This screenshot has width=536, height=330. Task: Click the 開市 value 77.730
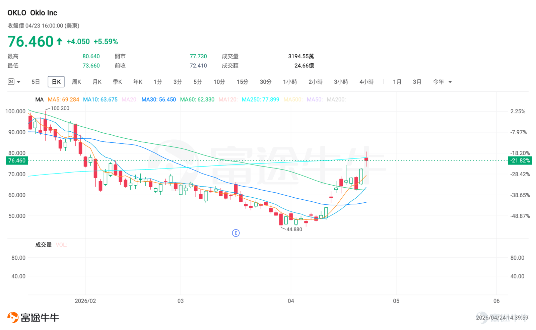click(x=198, y=56)
